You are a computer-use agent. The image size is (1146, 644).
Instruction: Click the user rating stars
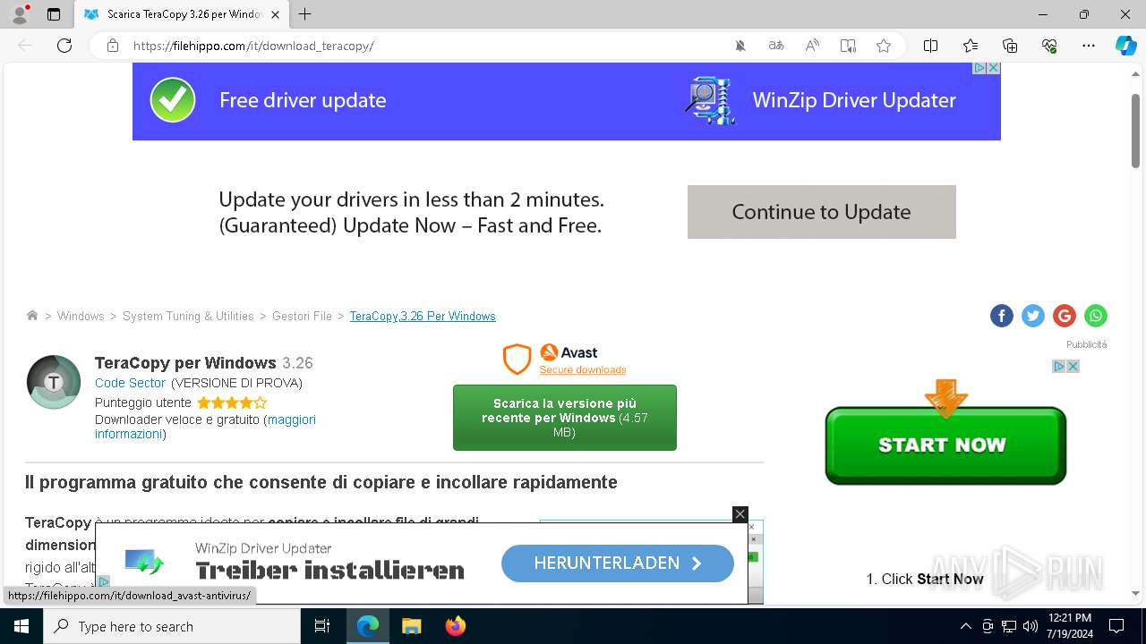tap(232, 402)
